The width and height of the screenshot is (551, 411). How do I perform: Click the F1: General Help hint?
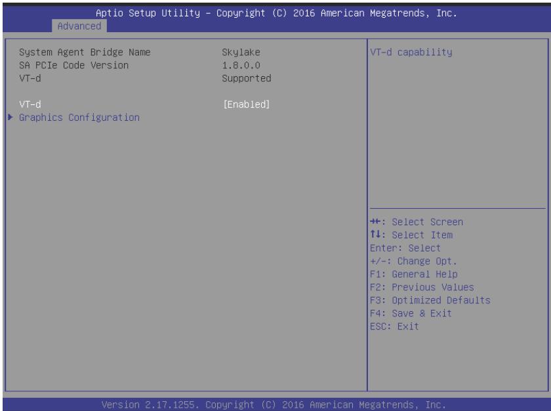[x=414, y=274]
